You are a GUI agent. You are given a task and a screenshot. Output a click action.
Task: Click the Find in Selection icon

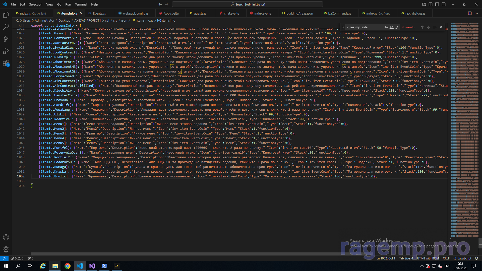pos(435,27)
